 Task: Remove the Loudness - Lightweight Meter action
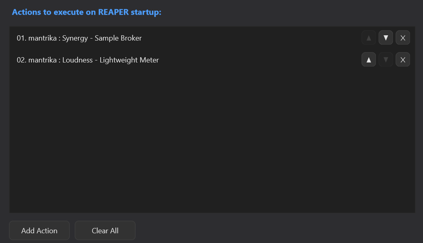pyautogui.click(x=402, y=60)
